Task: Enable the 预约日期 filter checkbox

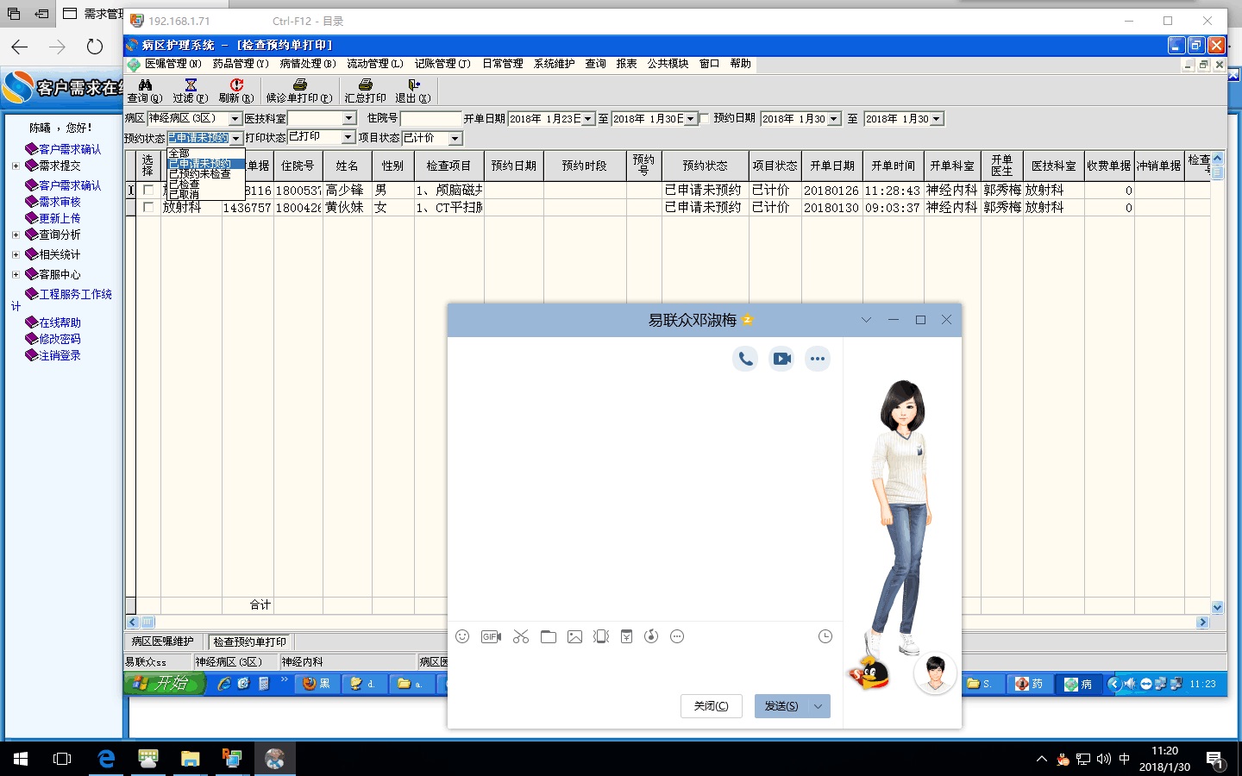Action: (x=705, y=119)
